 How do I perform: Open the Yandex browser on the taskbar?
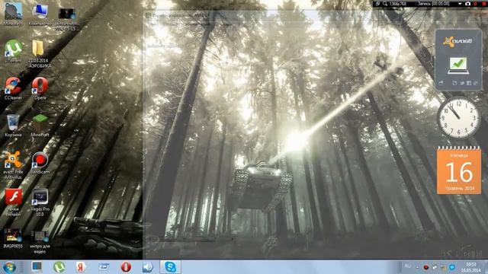(81, 267)
